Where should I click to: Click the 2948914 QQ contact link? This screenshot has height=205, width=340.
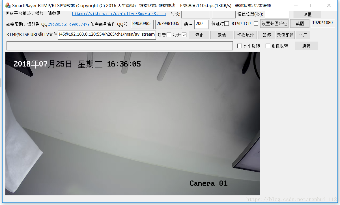[57, 24]
